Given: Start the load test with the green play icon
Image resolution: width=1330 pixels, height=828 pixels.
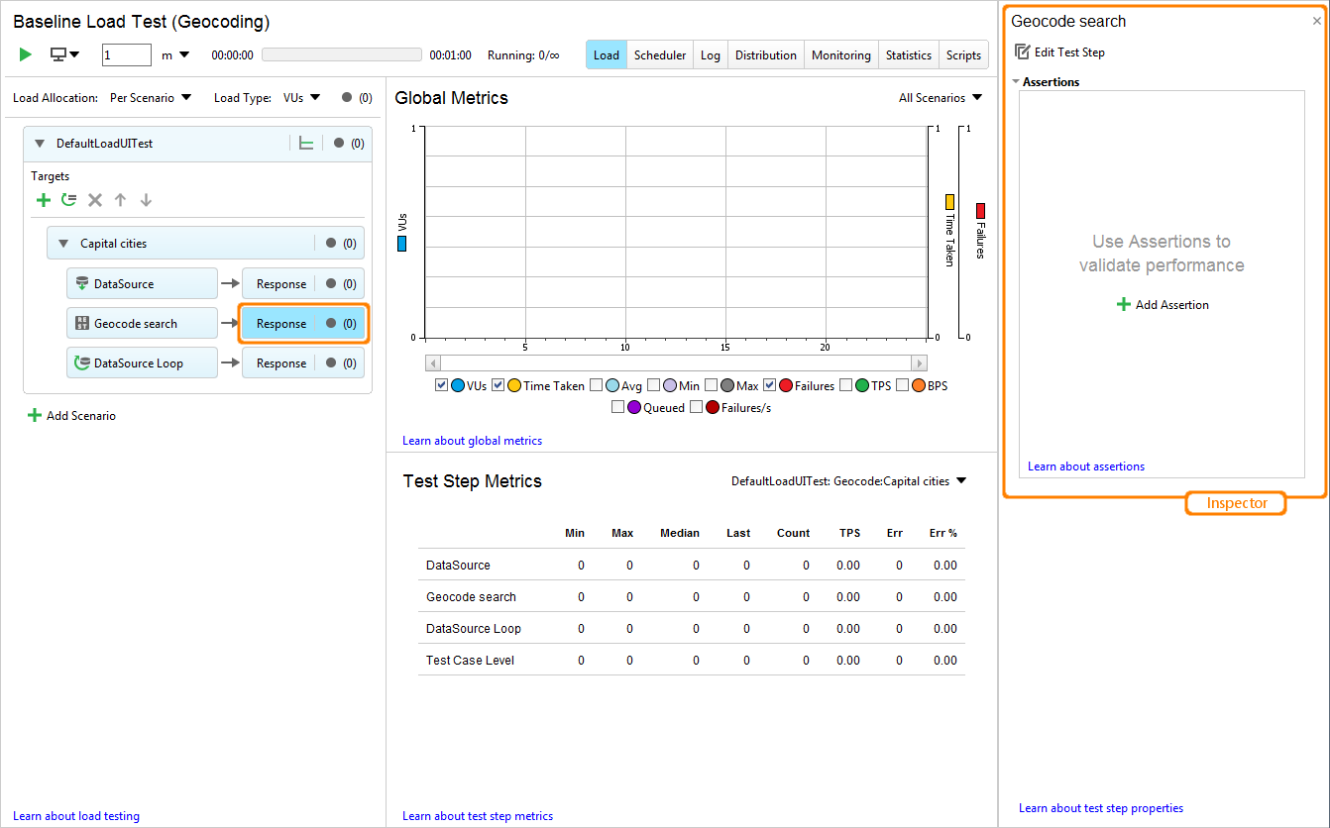Looking at the screenshot, I should [x=25, y=54].
